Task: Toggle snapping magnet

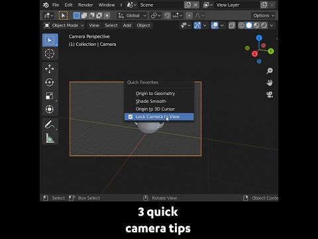Action: (168, 15)
